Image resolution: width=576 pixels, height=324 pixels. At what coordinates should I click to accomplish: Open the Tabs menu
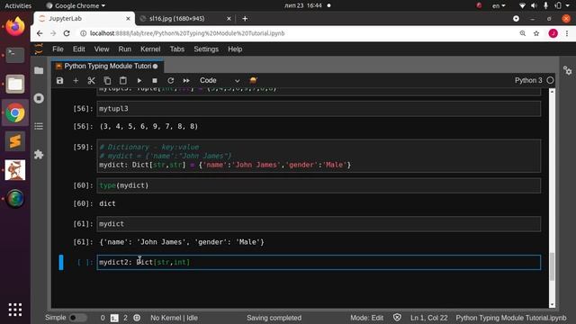176,49
